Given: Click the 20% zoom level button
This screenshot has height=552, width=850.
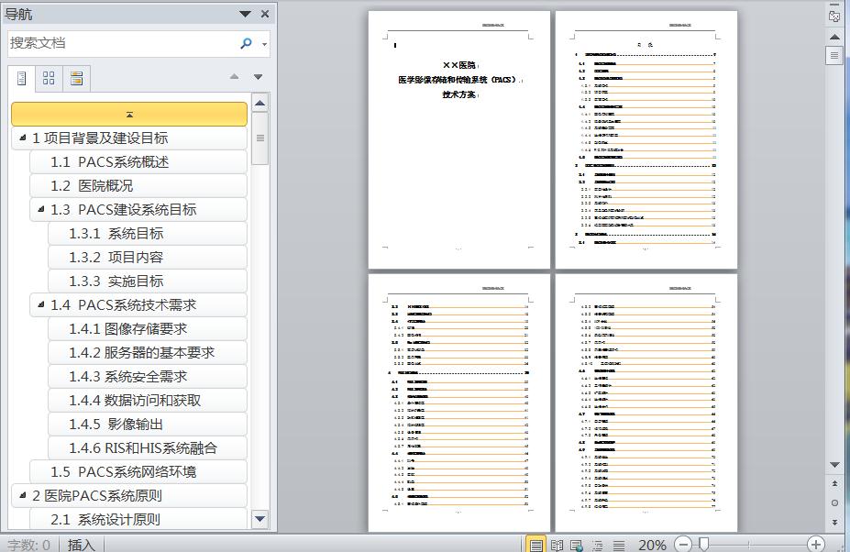Looking at the screenshot, I should pyautogui.click(x=652, y=545).
